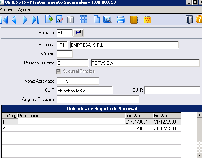The image size is (202, 158).
Task: Print using the printer icon
Action: (x=121, y=20)
